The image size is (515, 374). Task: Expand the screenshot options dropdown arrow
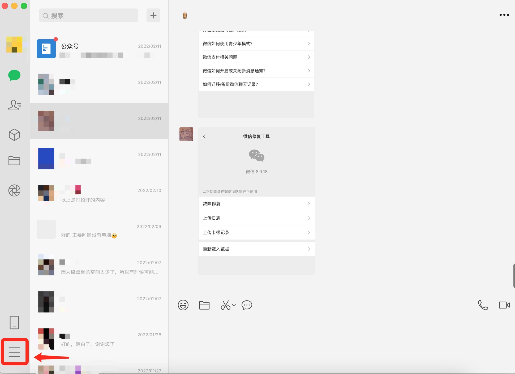(234, 305)
